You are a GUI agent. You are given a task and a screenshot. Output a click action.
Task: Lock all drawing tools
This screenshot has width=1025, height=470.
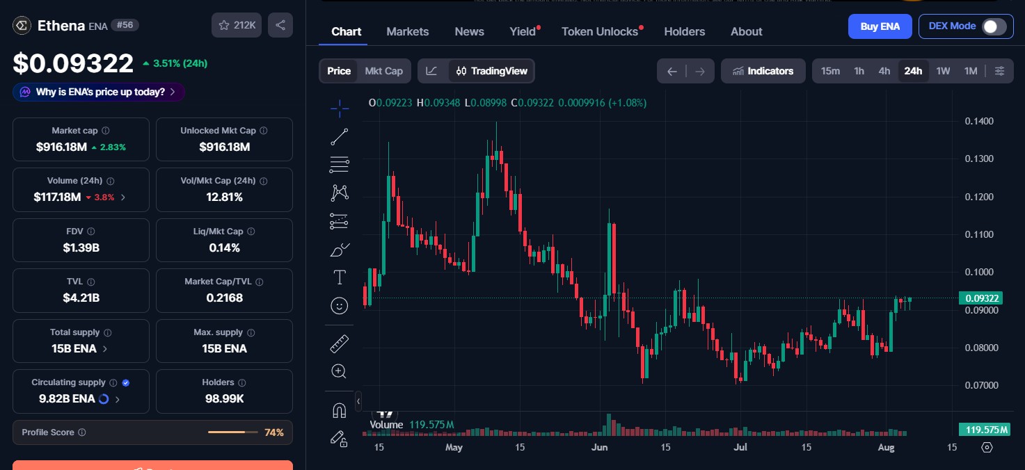click(340, 438)
